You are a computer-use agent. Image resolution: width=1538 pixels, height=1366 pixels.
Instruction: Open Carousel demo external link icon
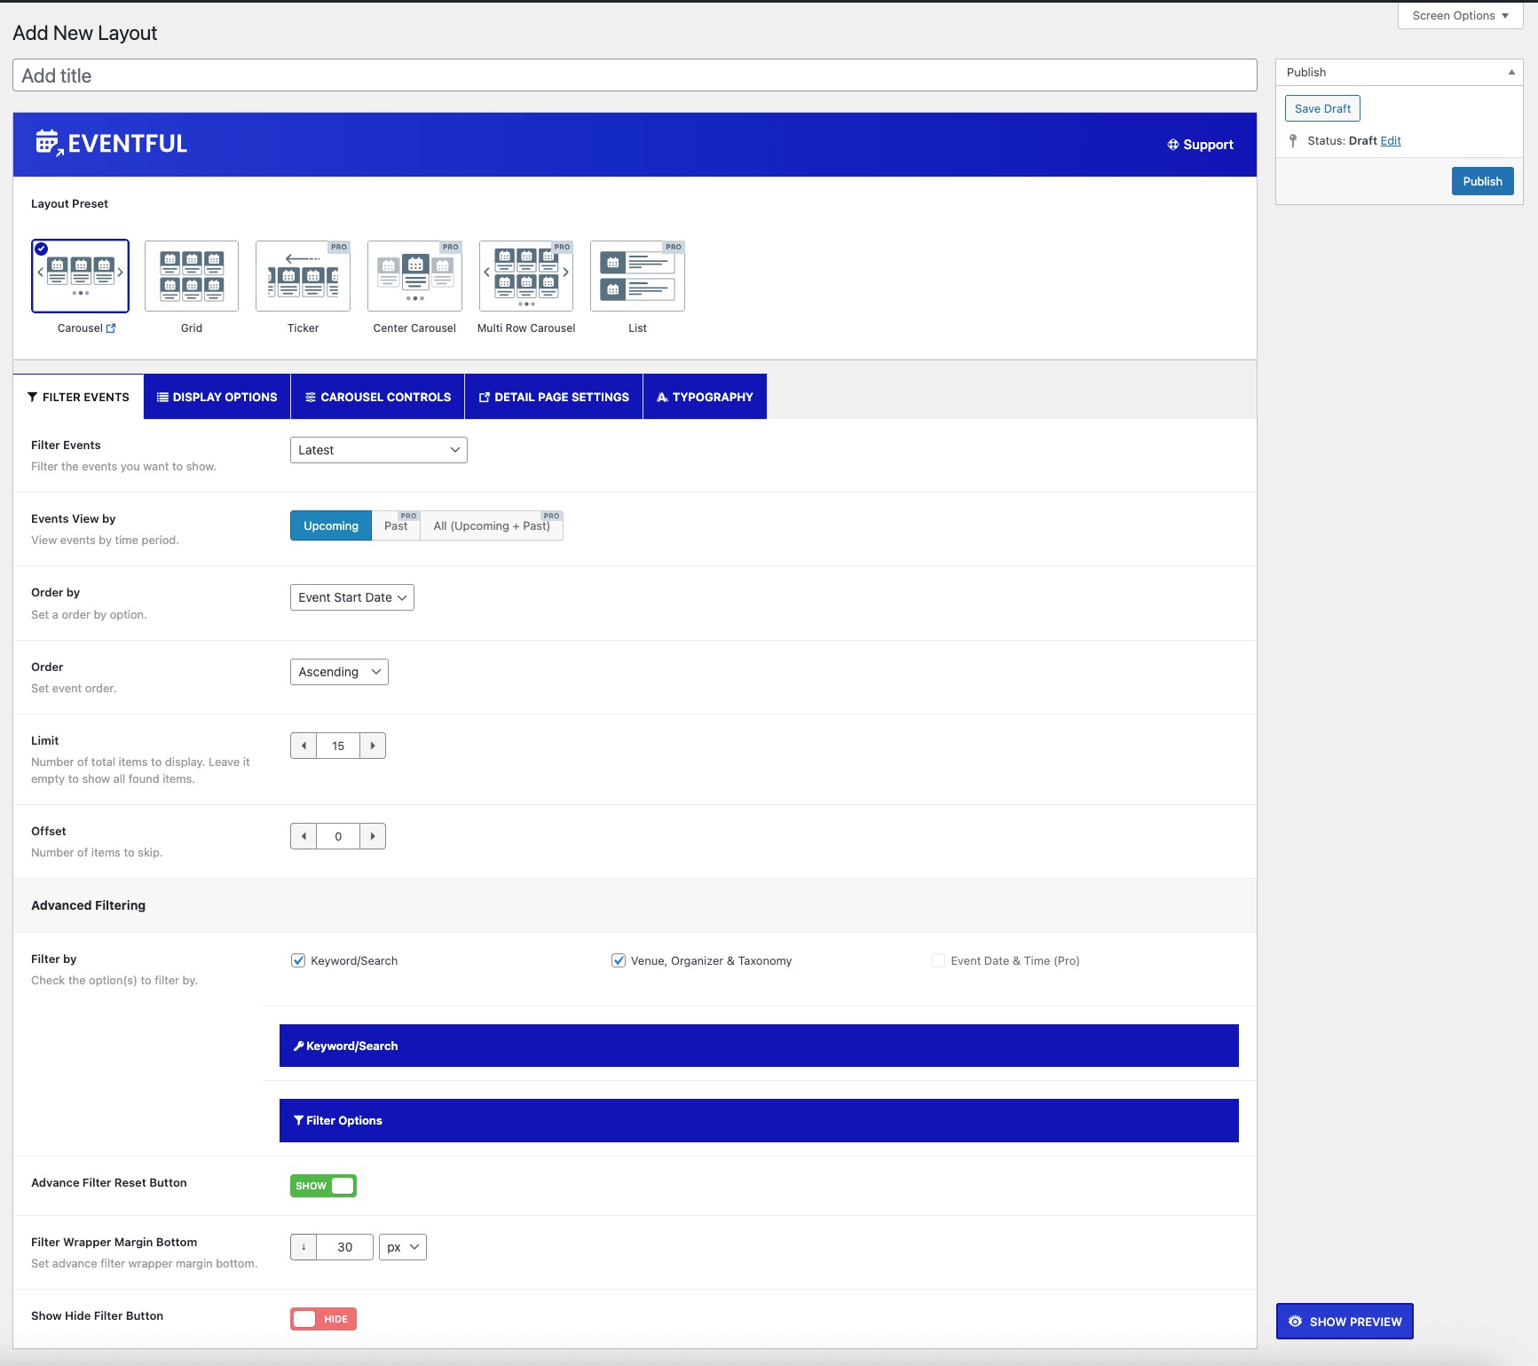[x=111, y=328]
